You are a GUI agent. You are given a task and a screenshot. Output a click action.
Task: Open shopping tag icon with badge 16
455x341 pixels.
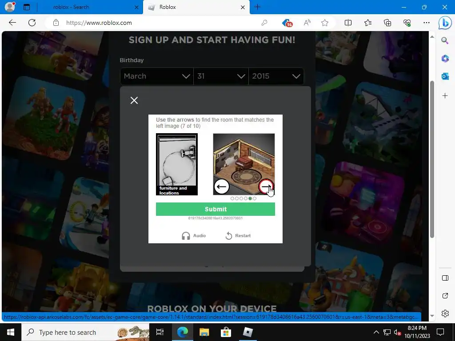[287, 23]
